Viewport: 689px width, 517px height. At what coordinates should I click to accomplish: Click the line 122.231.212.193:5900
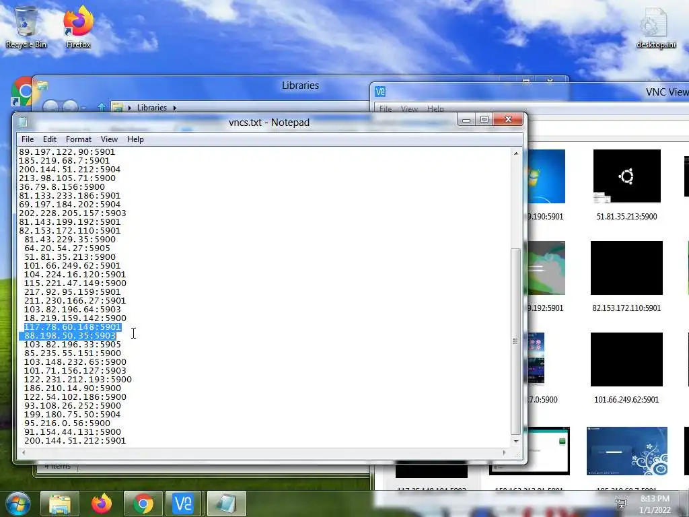[78, 380]
